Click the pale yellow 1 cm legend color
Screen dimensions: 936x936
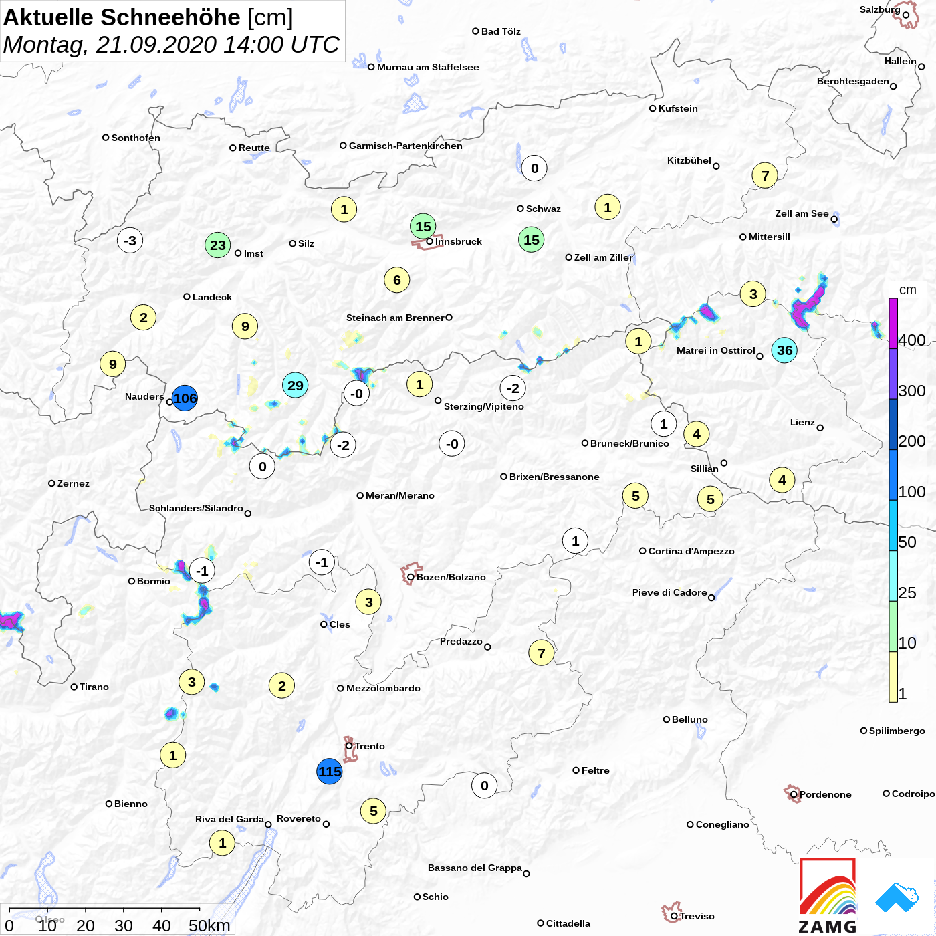coord(893,677)
